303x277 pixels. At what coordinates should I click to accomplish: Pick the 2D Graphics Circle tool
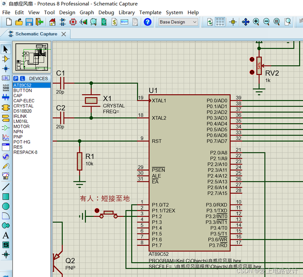click(6, 206)
